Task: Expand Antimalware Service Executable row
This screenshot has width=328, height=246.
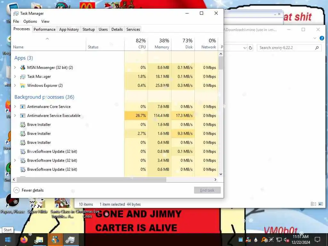Action: (15, 116)
